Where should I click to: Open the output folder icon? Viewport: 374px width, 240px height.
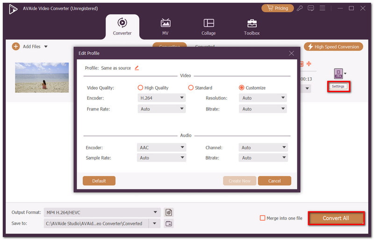pyautogui.click(x=169, y=224)
